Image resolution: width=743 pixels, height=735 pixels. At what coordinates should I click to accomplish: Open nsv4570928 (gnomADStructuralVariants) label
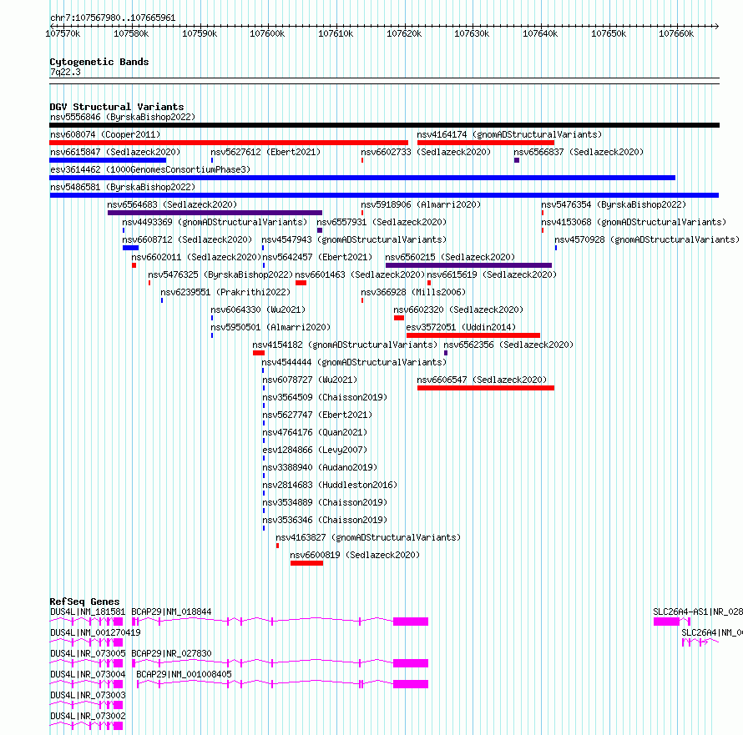click(x=647, y=239)
